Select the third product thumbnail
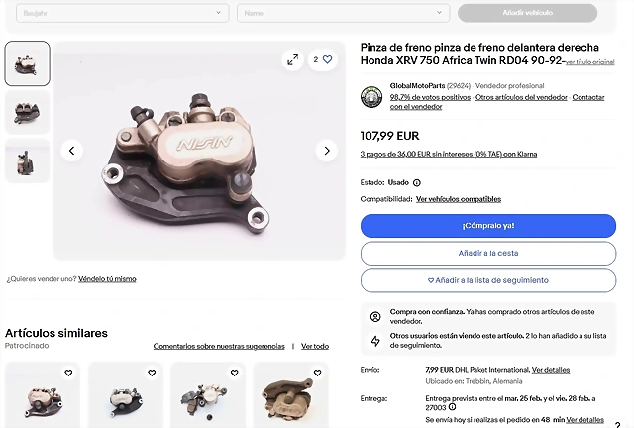The width and height of the screenshot is (634, 428). (27, 160)
